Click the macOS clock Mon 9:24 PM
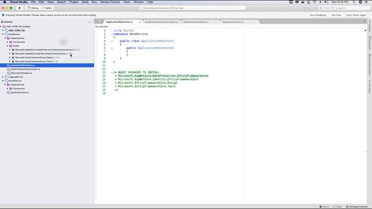372x209 pixels. coord(339,2)
